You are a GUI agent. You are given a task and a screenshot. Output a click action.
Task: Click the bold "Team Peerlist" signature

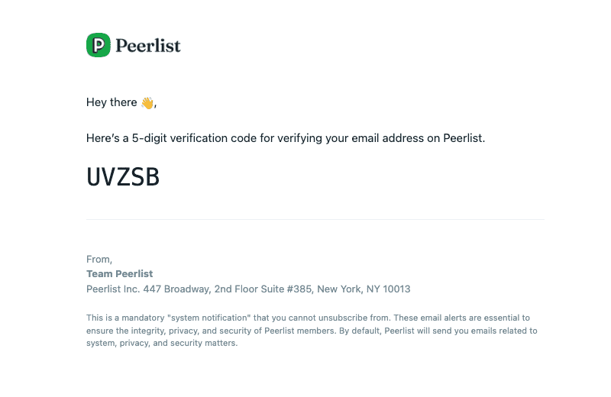click(x=120, y=274)
